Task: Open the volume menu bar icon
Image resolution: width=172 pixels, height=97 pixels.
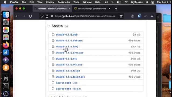Action: [x=106, y=2]
